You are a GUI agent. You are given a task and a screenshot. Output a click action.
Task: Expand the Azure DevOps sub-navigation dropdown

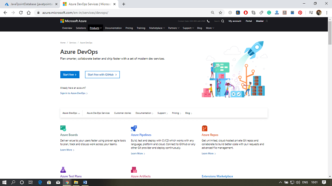(x=71, y=113)
